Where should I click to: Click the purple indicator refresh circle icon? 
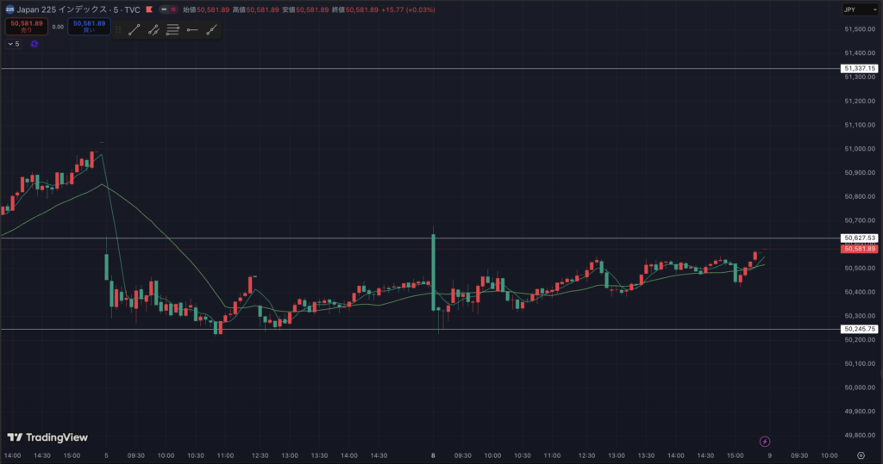pyautogui.click(x=34, y=43)
